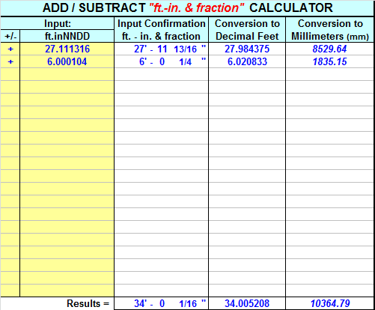Click the calculator title bar cell
This screenshot has width=375, height=310.
pos(187,8)
